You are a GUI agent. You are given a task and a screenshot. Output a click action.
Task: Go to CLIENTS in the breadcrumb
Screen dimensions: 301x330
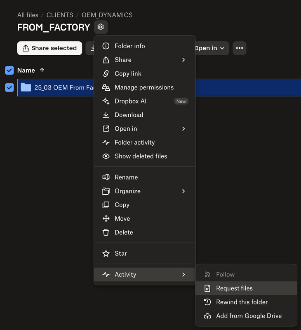click(60, 15)
